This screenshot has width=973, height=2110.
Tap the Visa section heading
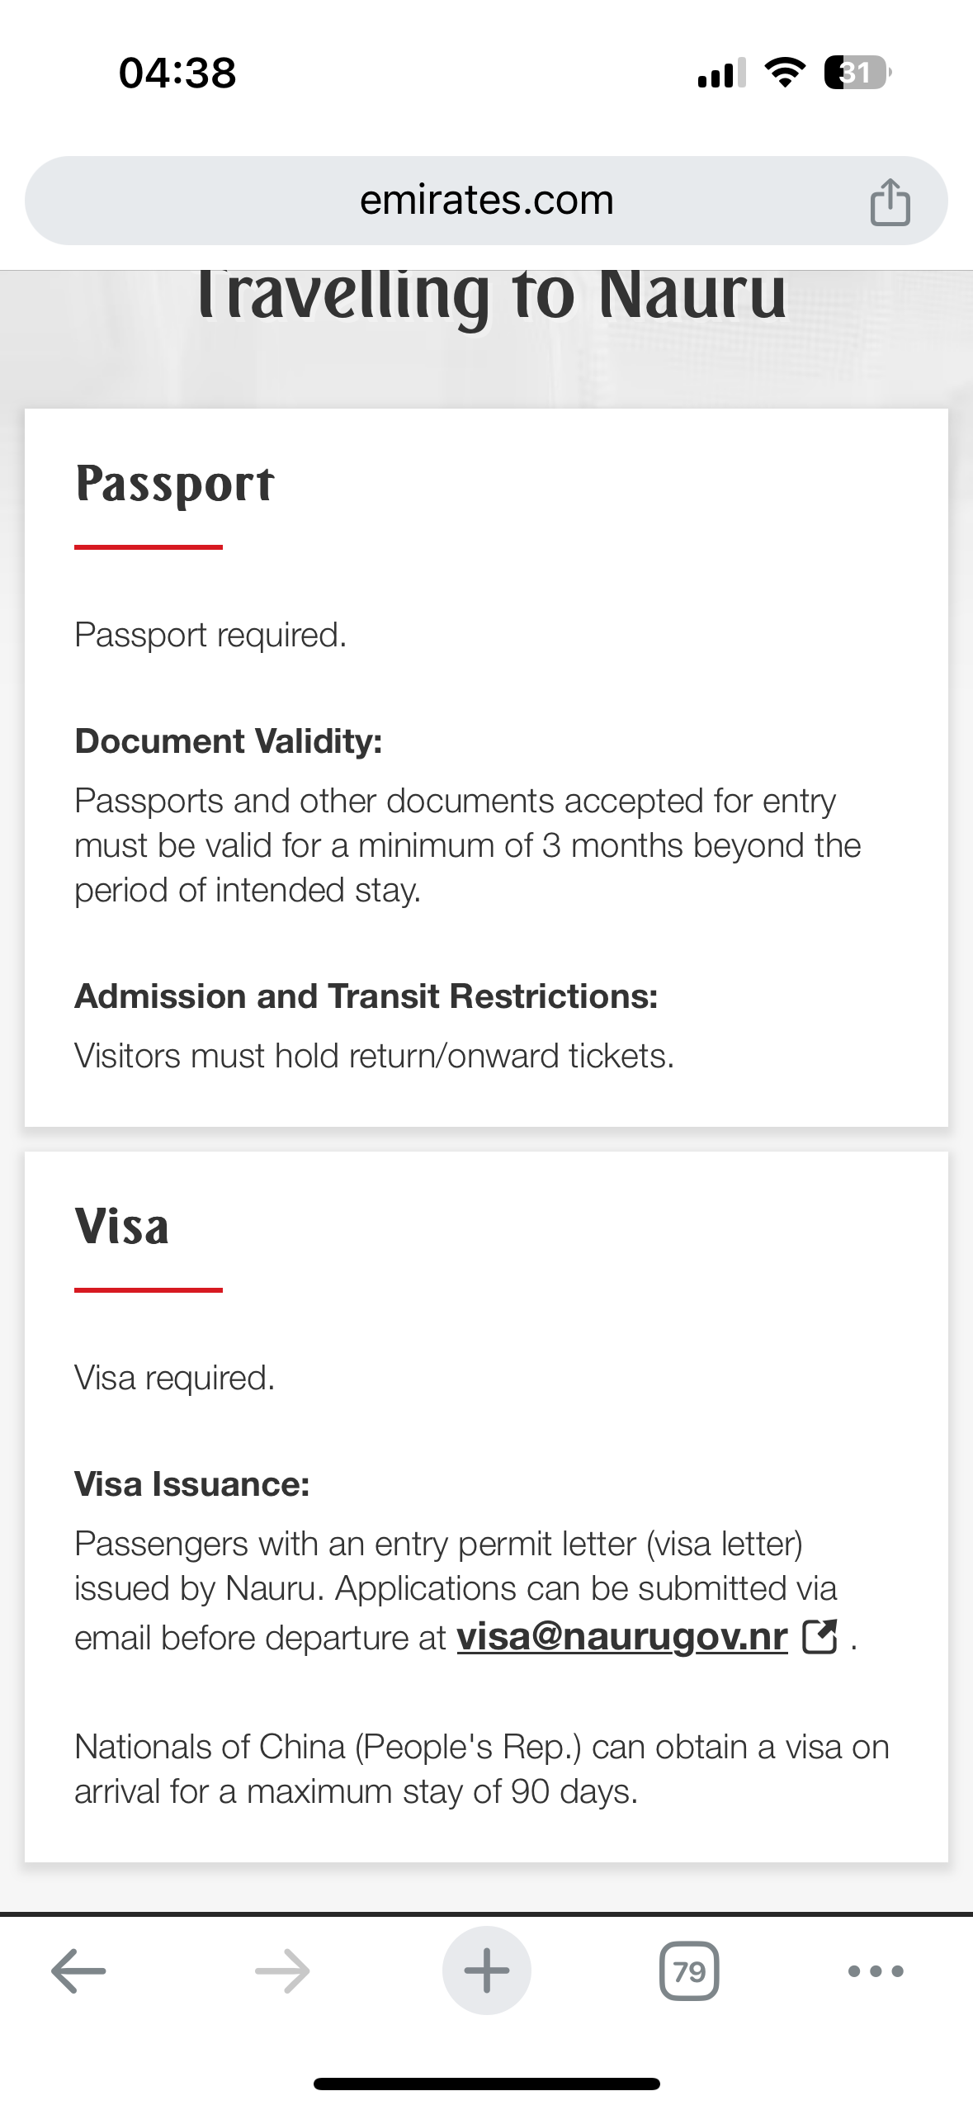tap(122, 1227)
